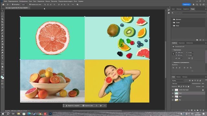This screenshot has width=207, height=116.
Task: Open the Windows Start button
Action: point(3,114)
